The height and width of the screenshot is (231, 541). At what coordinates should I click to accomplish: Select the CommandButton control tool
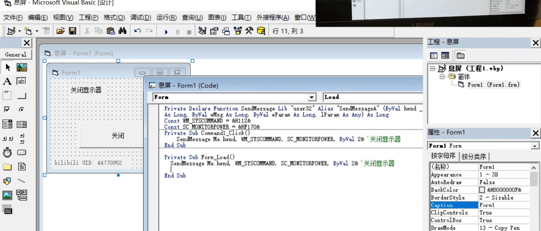21,96
